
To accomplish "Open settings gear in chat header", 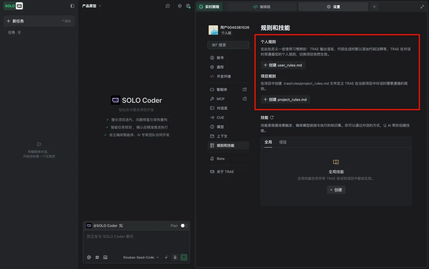I will pos(180,6).
